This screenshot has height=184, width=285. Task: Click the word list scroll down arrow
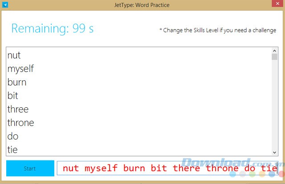pyautogui.click(x=274, y=152)
